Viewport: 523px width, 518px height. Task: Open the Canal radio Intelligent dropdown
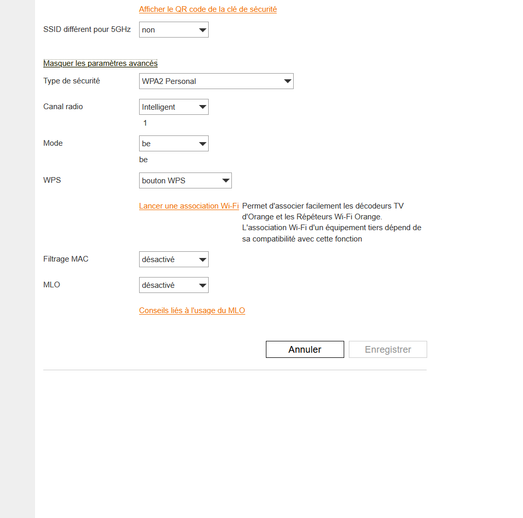click(174, 107)
